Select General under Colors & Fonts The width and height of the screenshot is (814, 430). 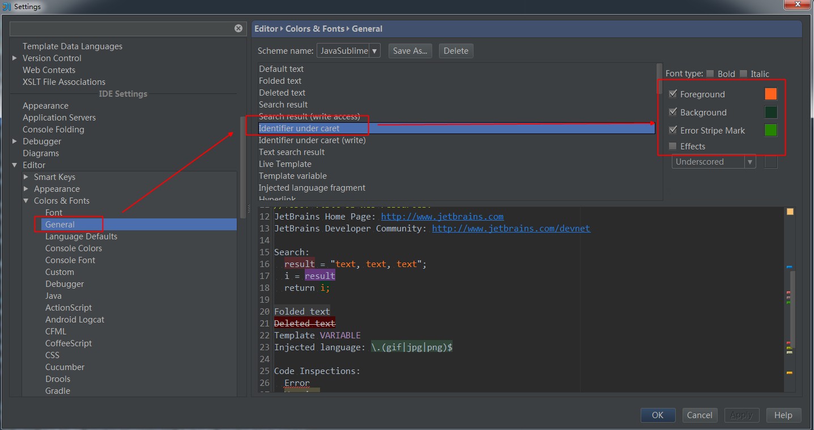pos(60,224)
